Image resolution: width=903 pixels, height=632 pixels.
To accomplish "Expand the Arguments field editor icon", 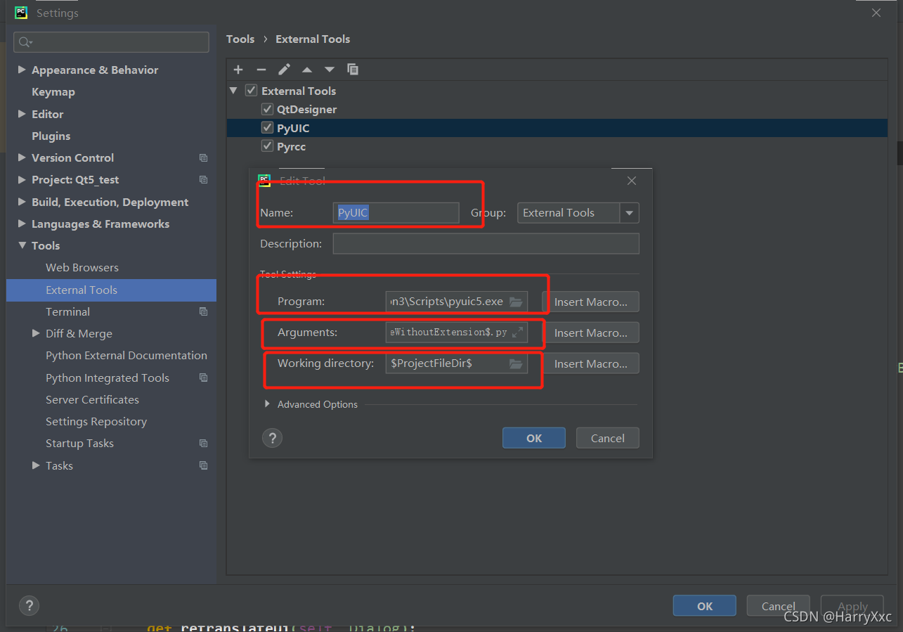I will click(517, 333).
